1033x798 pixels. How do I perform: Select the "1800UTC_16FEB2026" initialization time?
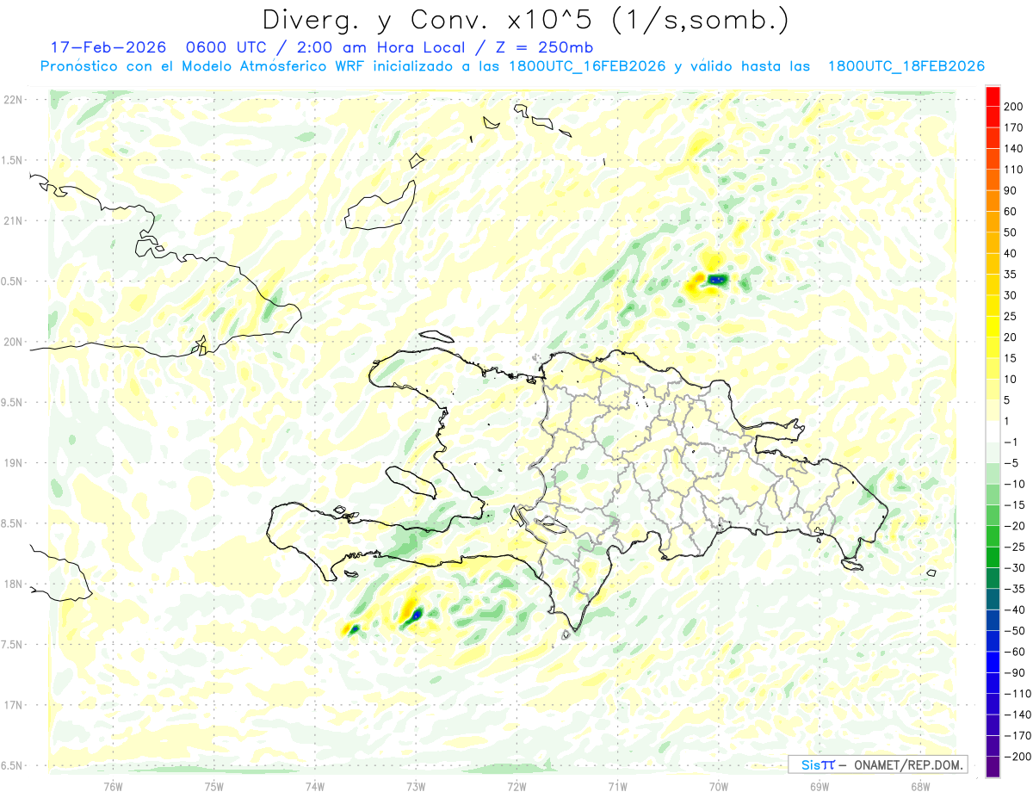[x=587, y=66]
